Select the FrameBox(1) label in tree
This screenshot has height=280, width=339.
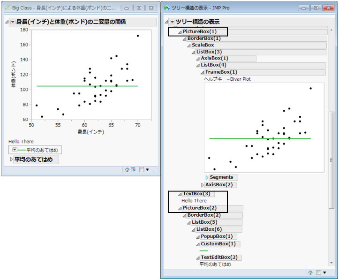[x=221, y=72]
